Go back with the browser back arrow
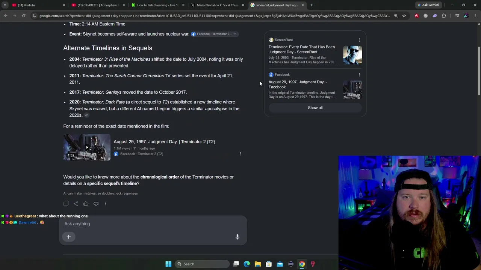Viewport: 481px width, 270px height. click(6, 16)
